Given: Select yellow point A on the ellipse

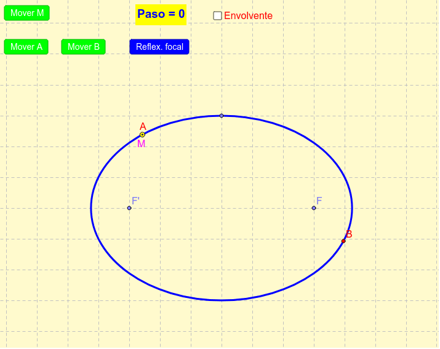Looking at the screenshot, I should 142,135.
